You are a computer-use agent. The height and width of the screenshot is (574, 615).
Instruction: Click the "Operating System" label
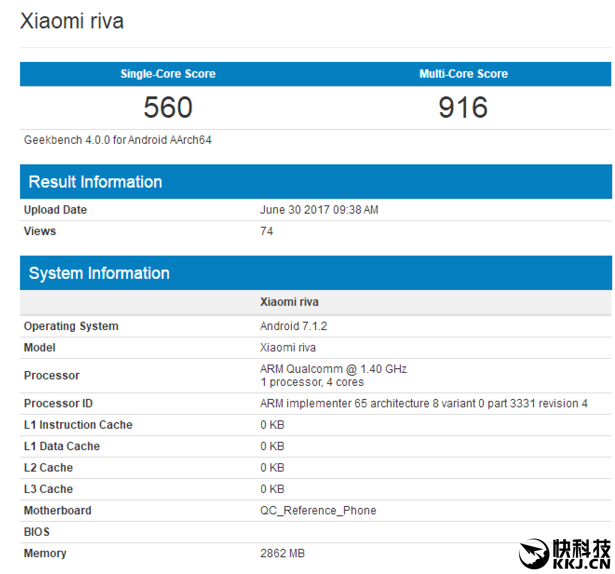71,326
